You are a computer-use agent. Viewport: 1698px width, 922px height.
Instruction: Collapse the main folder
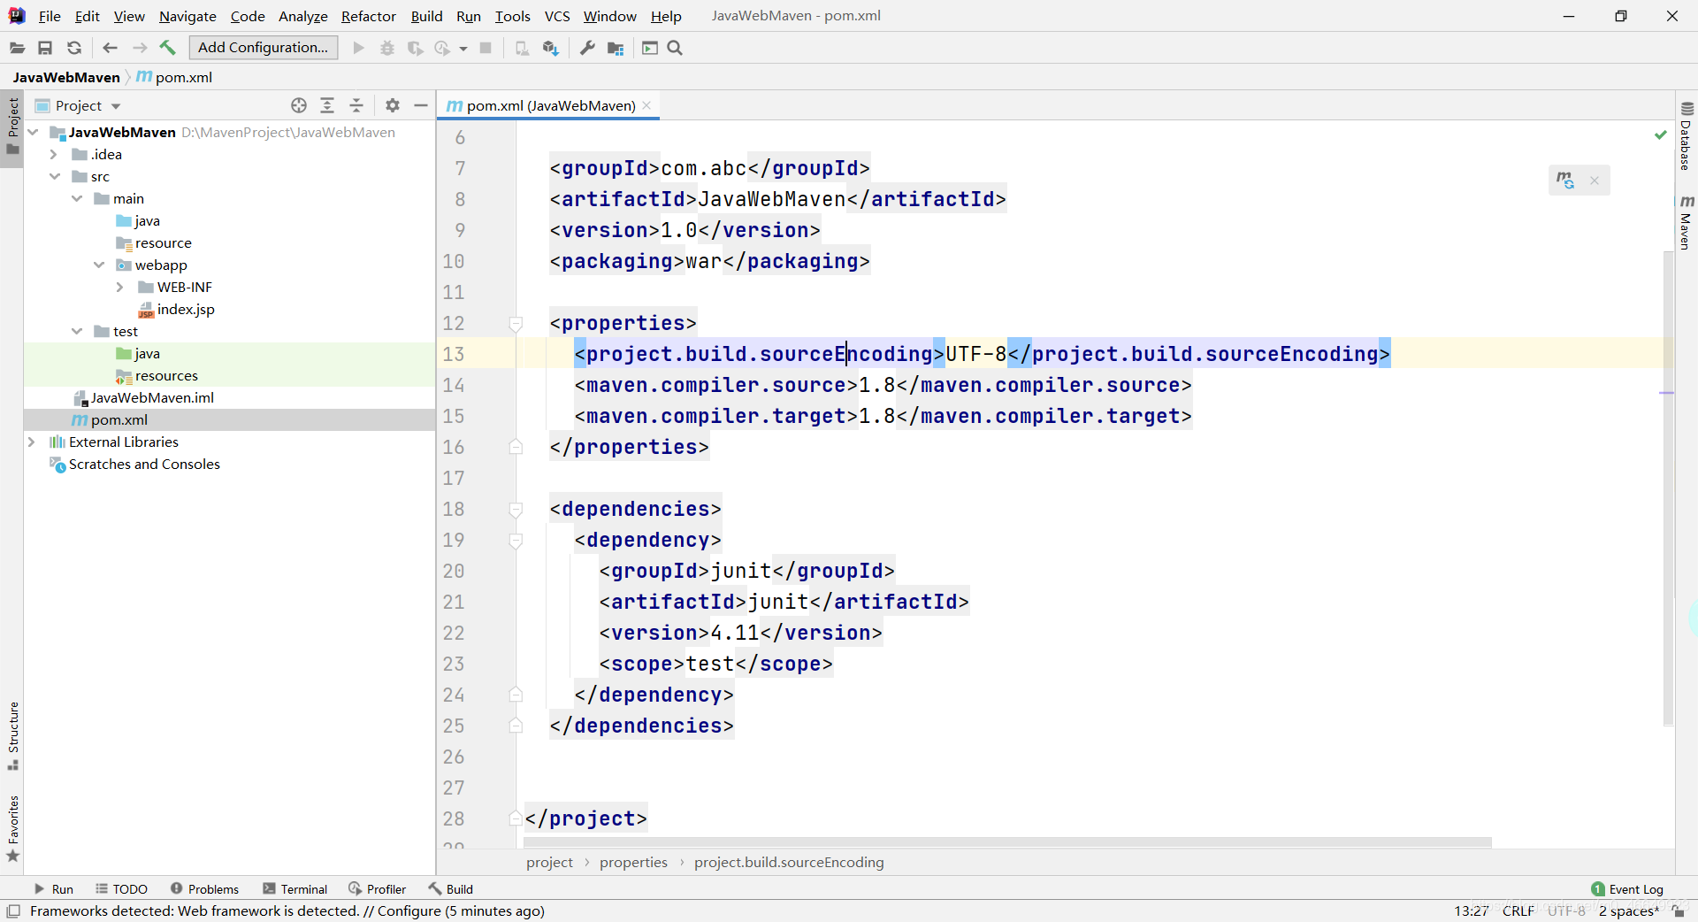tap(77, 198)
